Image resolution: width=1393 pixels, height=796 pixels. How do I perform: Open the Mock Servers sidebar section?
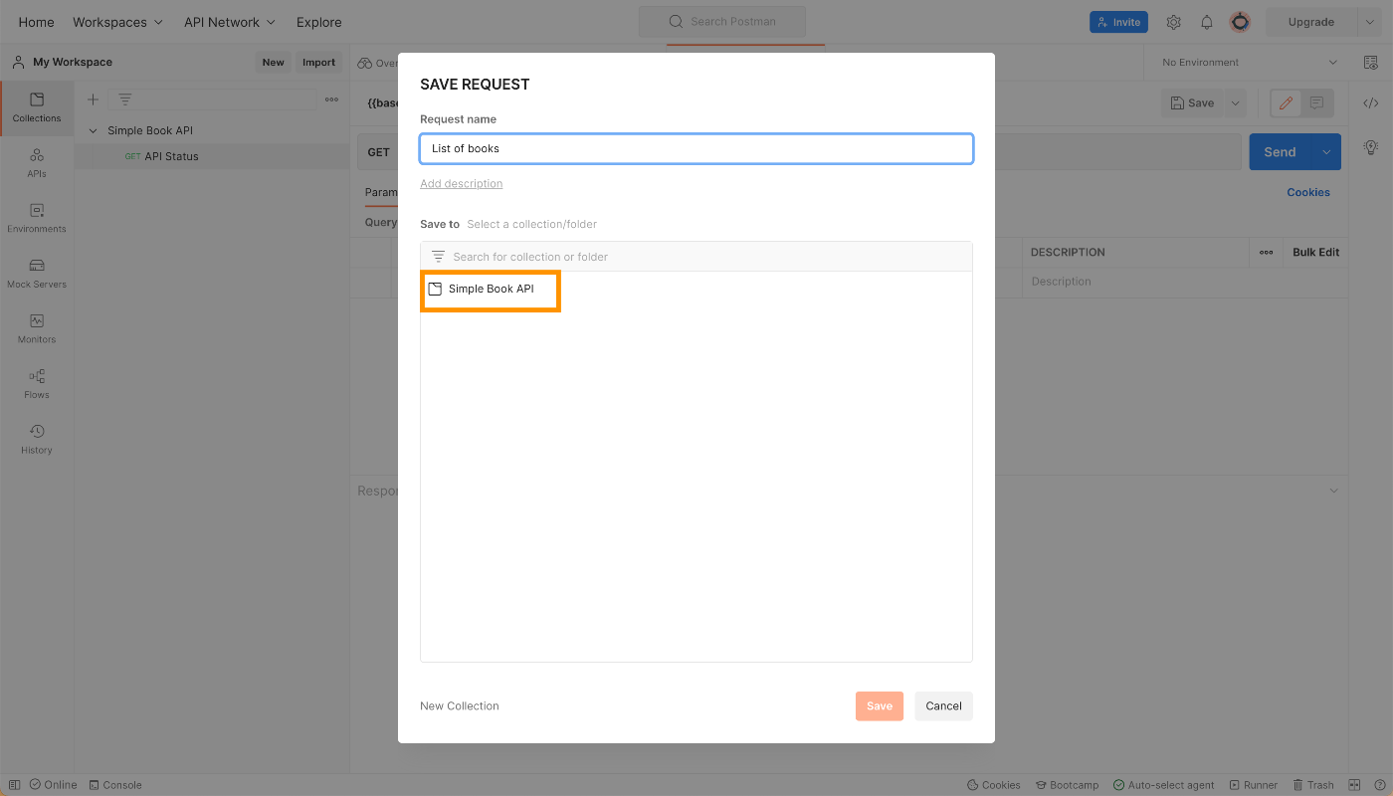37,274
